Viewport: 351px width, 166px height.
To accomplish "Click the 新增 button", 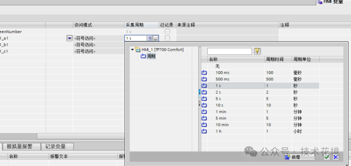I will (300, 157).
